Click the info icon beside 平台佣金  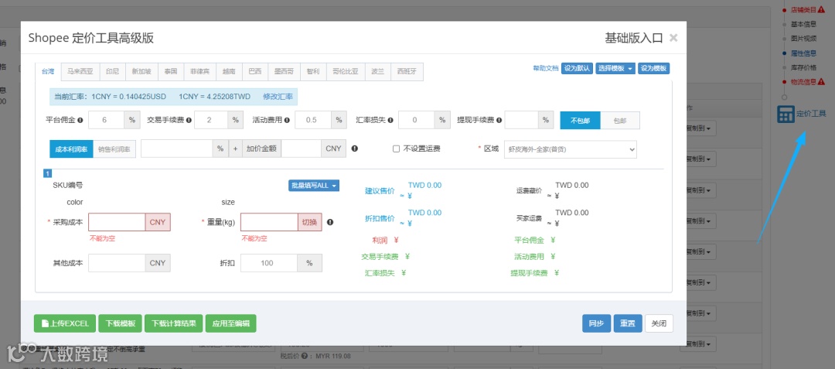click(80, 121)
